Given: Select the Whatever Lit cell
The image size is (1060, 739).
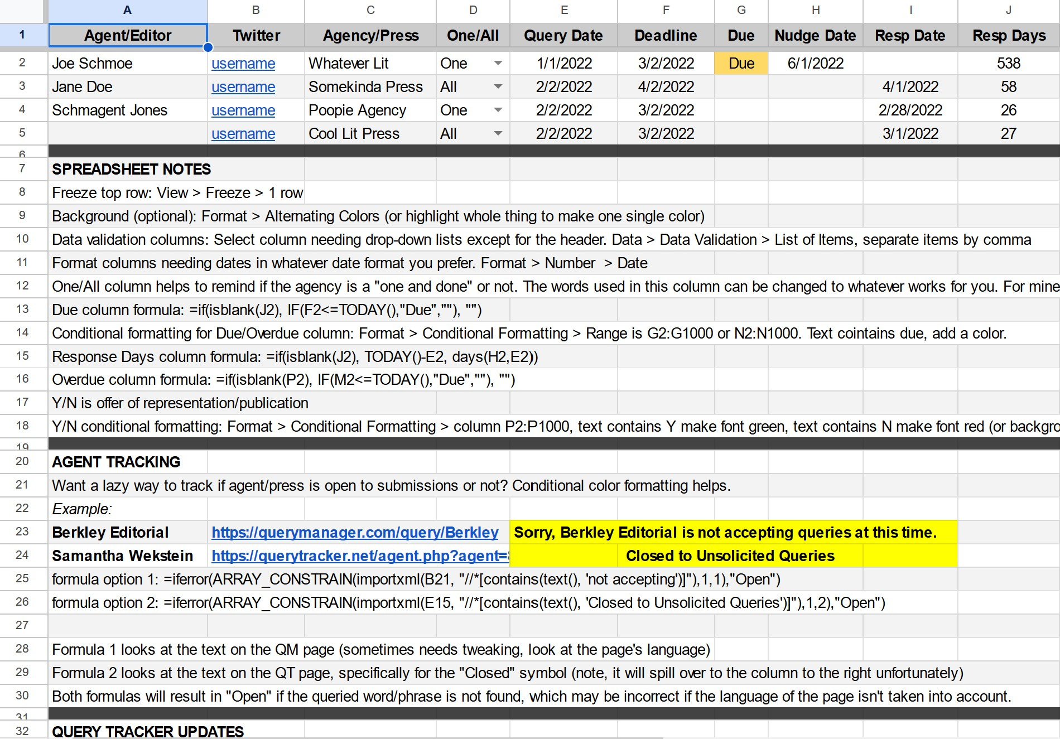Looking at the screenshot, I should click(370, 64).
